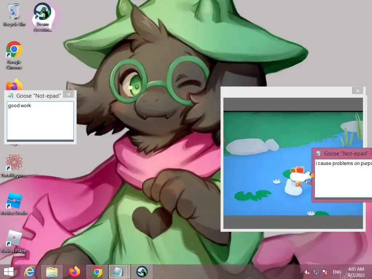This screenshot has width=372, height=279.
Task: Close the goose pond image window
Action: coord(358,90)
